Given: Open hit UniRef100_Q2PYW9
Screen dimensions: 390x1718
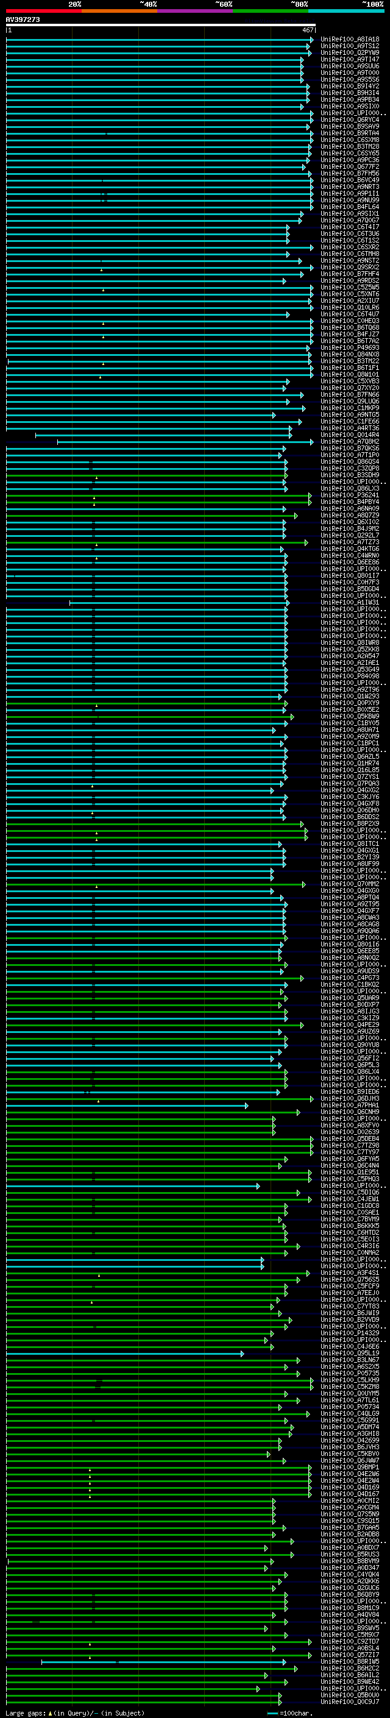Looking at the screenshot, I should (x=350, y=52).
